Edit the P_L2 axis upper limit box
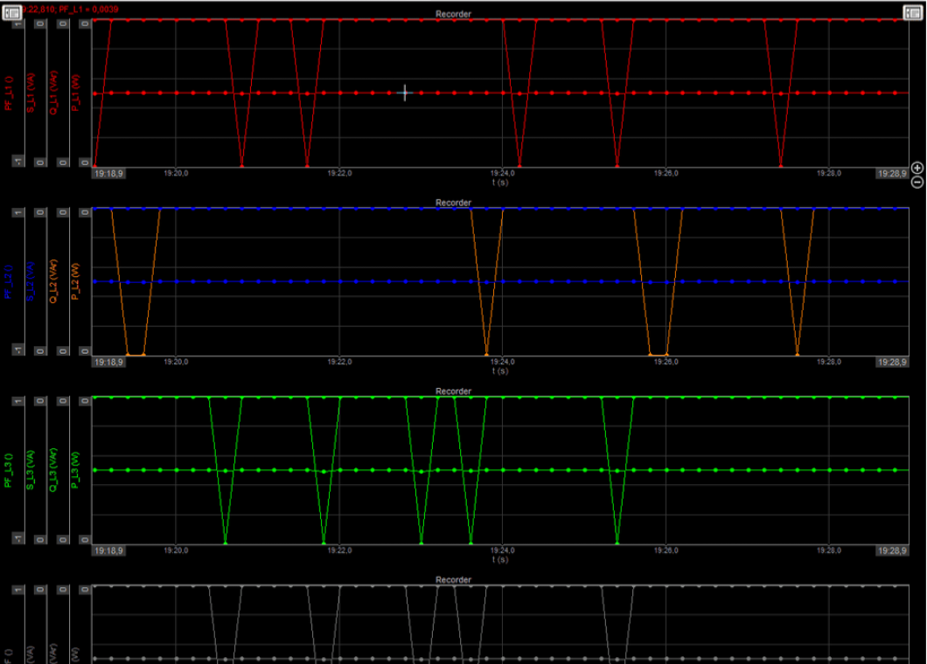927x664 pixels. click(x=85, y=212)
